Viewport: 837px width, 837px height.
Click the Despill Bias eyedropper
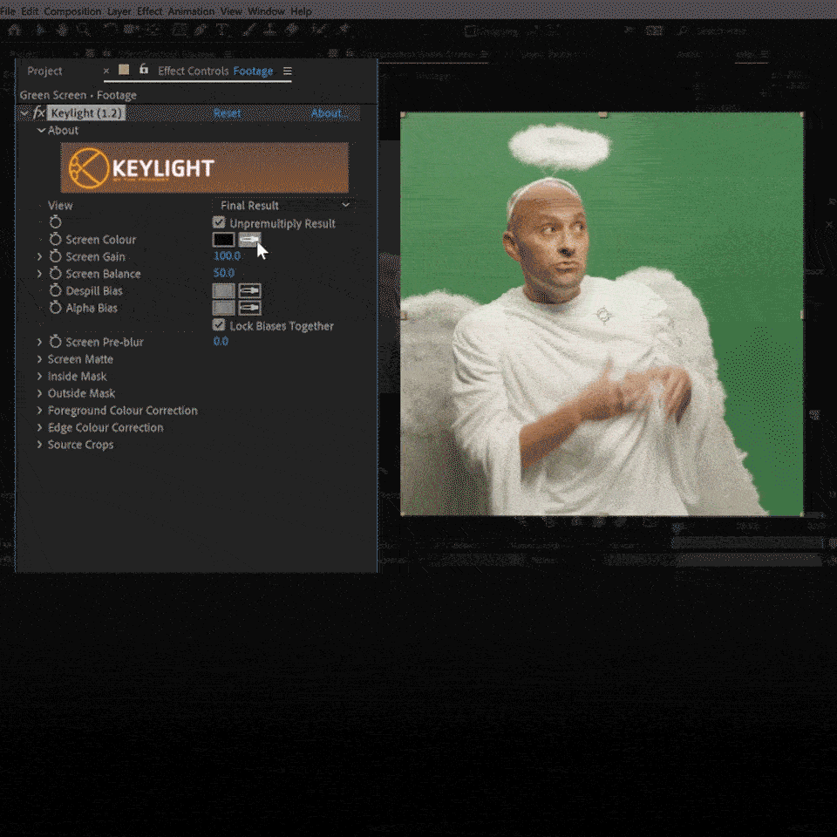250,290
